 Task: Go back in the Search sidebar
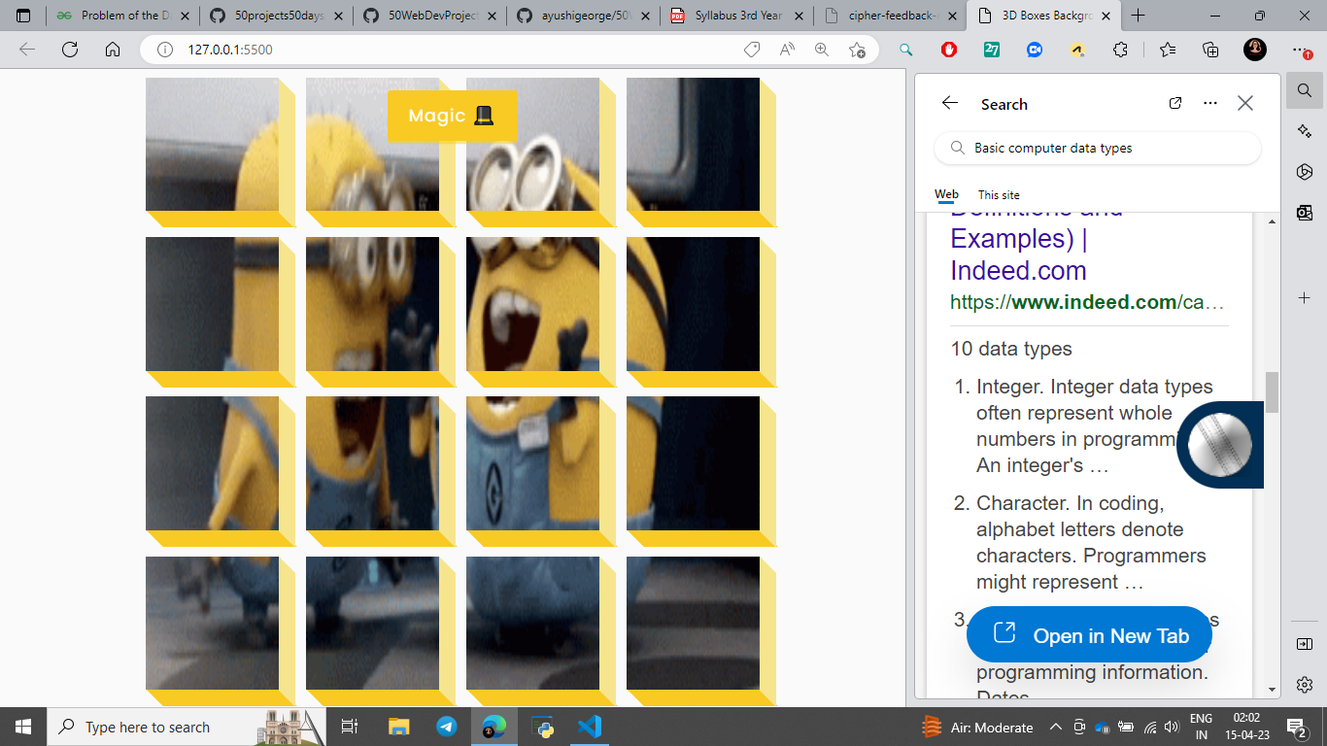pos(950,103)
